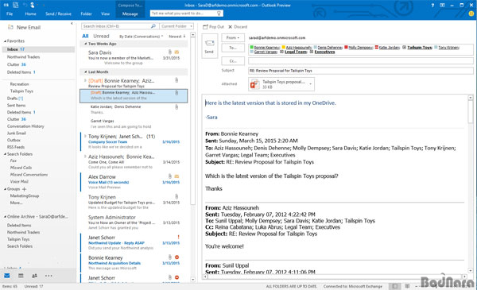Viewport: 477px width, 290px height.
Task: Click the undo icon in quick access toolbar
Action: pyautogui.click(x=25, y=6)
